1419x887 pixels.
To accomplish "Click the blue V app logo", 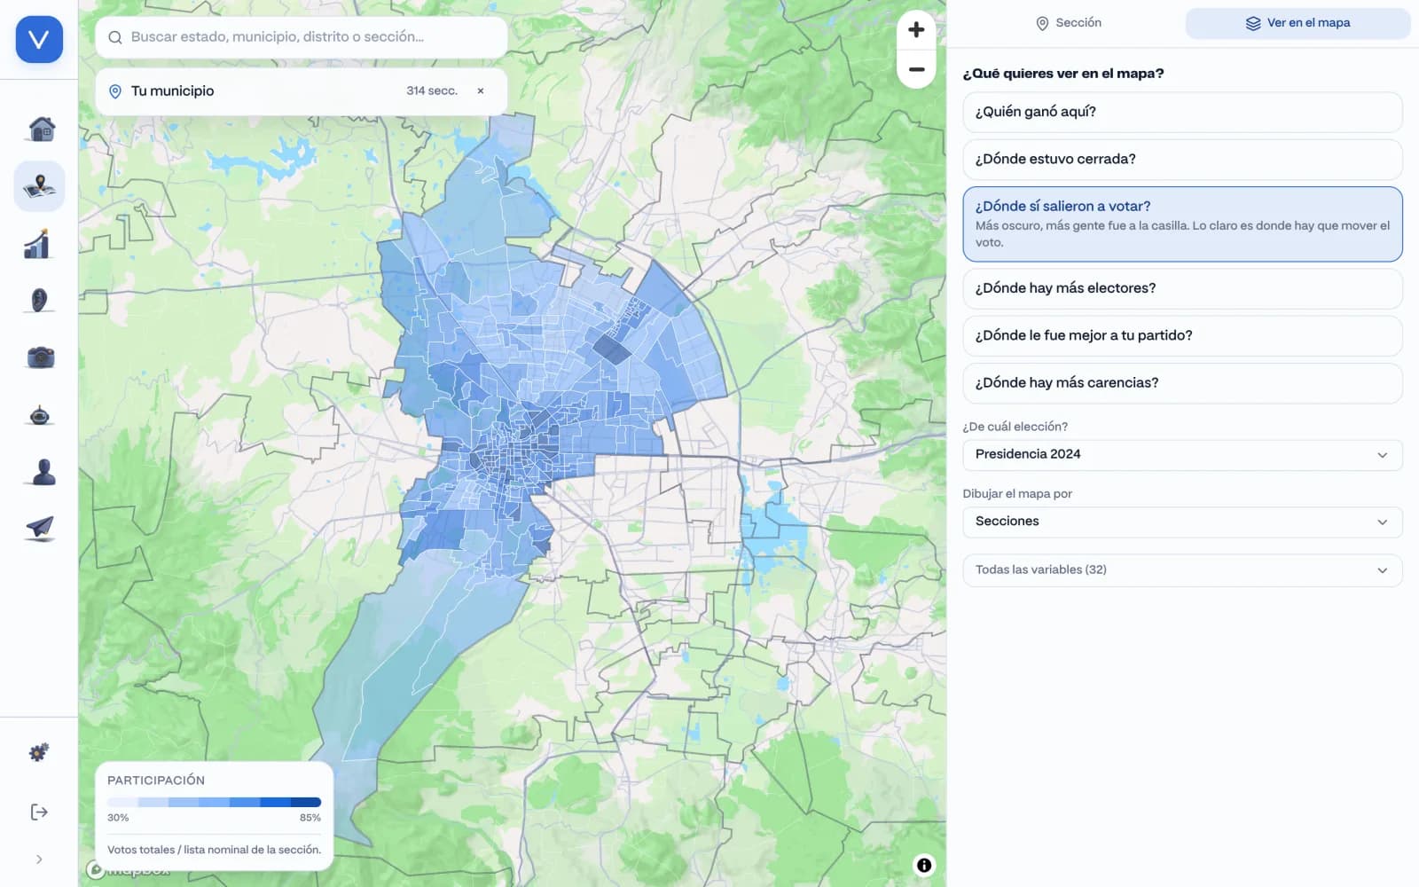I will [39, 39].
